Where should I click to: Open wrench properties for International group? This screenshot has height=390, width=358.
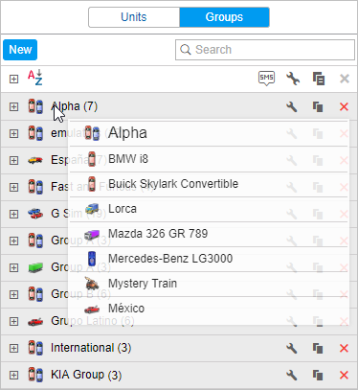click(x=292, y=348)
